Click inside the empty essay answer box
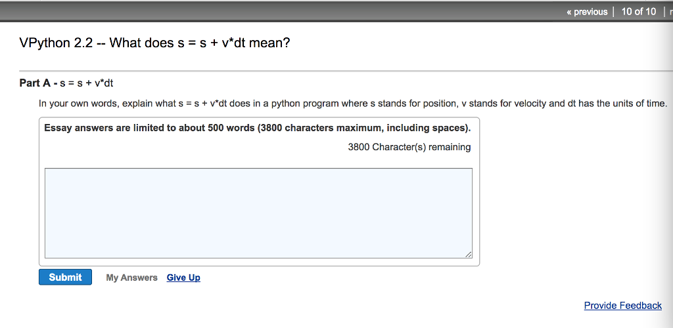 pyautogui.click(x=258, y=213)
